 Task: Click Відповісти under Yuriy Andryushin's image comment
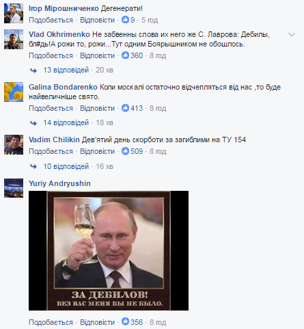click(x=97, y=322)
